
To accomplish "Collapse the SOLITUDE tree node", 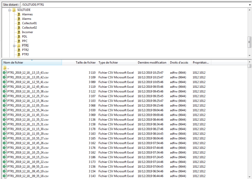I will point(10,10).
